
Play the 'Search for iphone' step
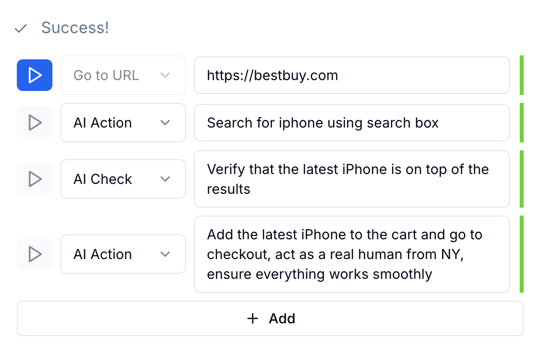coord(35,123)
